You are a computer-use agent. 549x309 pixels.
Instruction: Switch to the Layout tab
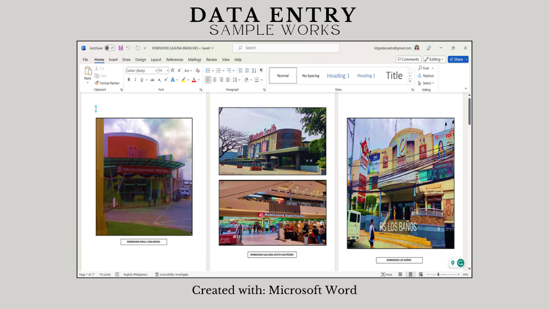coord(156,60)
